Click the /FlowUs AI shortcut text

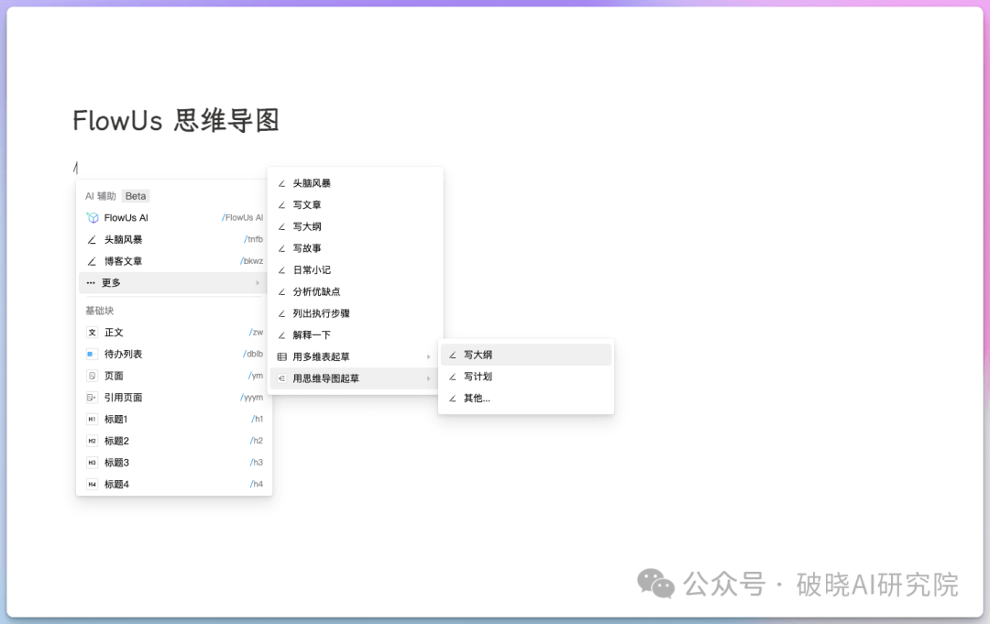pos(242,218)
